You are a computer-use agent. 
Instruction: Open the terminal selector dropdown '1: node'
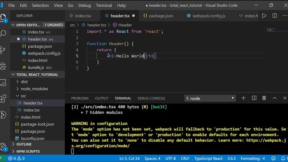pos(210,98)
